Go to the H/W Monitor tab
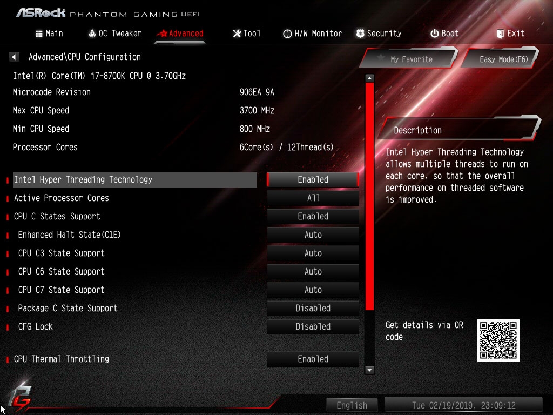This screenshot has width=553, height=415. tap(313, 34)
